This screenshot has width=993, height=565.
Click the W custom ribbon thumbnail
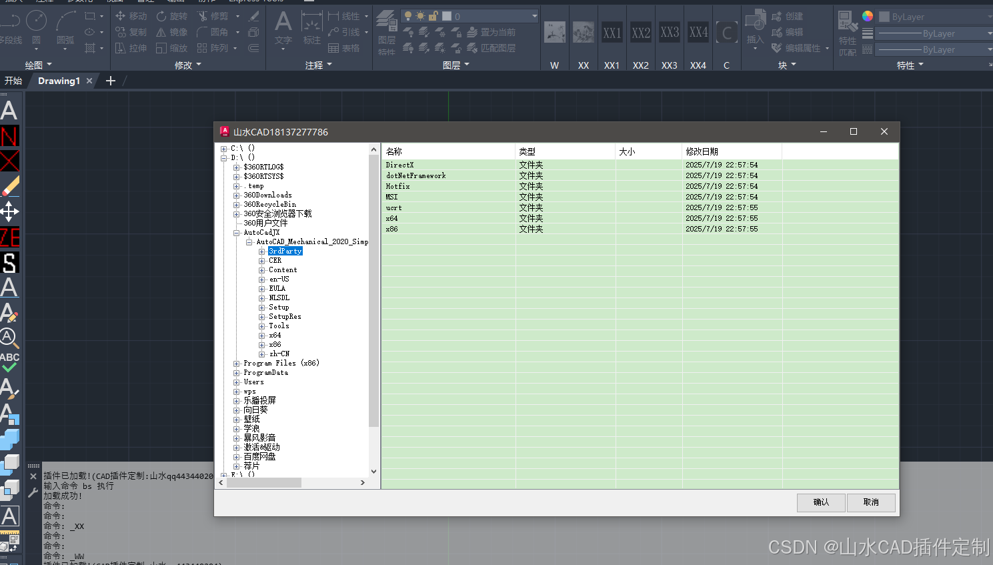point(555,32)
